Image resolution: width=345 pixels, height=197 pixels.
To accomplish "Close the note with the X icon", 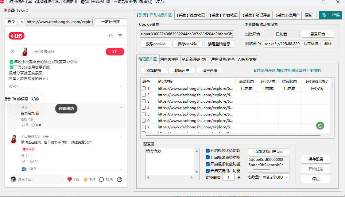I will 12,52.
